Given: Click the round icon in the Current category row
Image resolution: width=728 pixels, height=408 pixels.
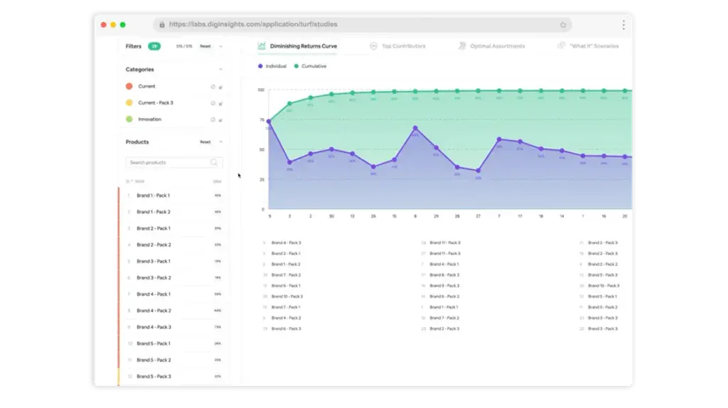Looking at the screenshot, I should pyautogui.click(x=213, y=87).
